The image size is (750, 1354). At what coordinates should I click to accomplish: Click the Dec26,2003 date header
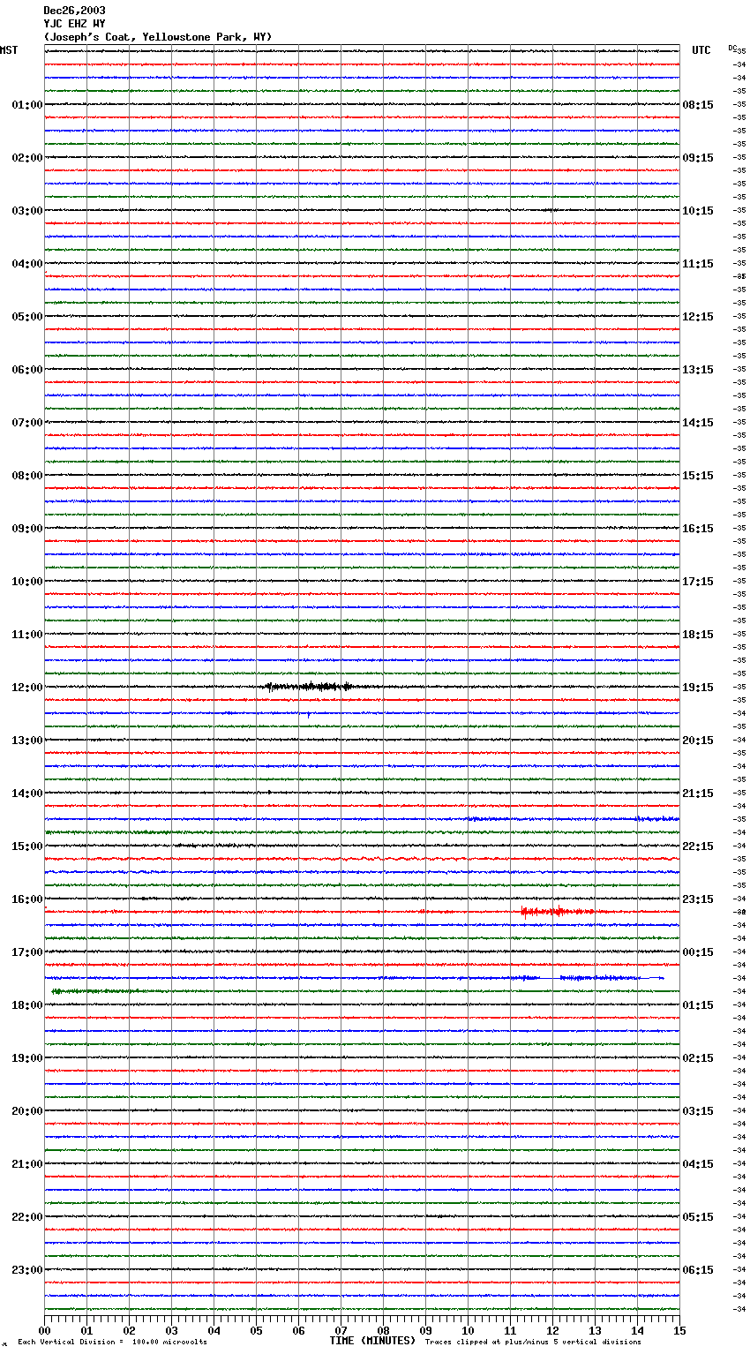pyautogui.click(x=74, y=11)
